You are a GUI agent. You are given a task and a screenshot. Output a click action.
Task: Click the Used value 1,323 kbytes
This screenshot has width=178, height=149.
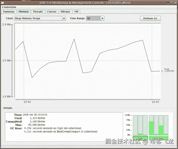tap(37, 118)
